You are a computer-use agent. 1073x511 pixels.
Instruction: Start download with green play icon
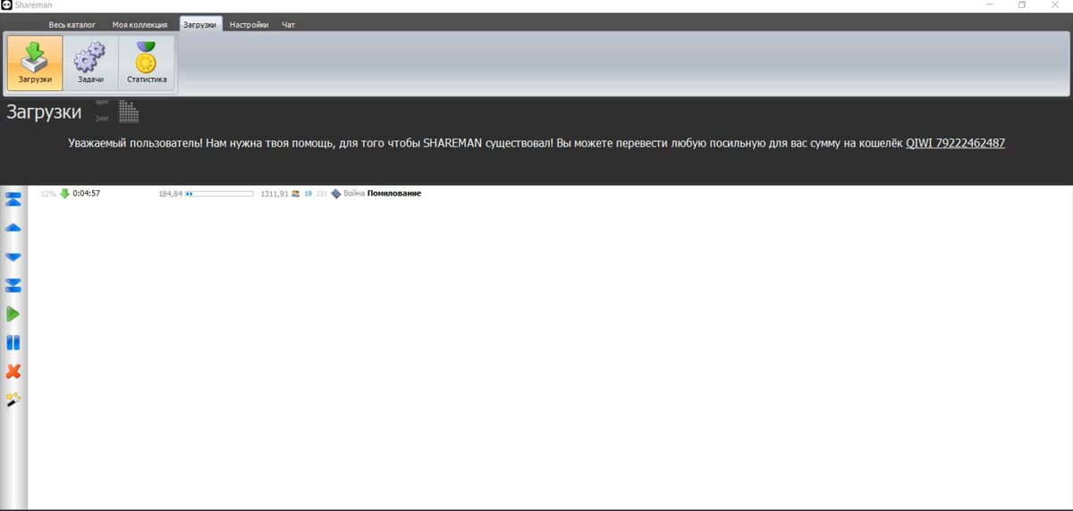[x=13, y=314]
